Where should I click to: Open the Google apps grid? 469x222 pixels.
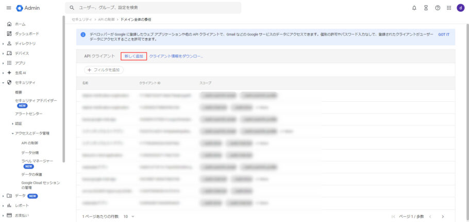[x=449, y=8]
